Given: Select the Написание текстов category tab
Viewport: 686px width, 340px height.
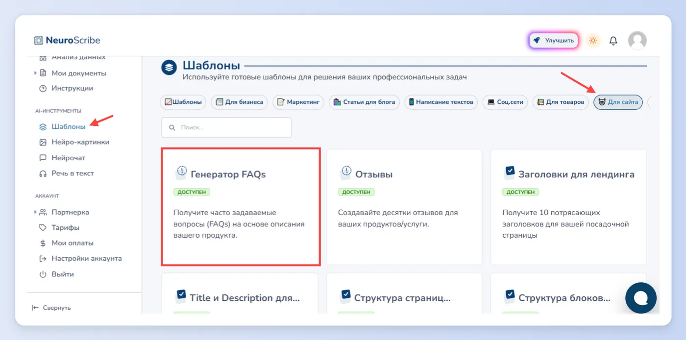Looking at the screenshot, I should [441, 102].
